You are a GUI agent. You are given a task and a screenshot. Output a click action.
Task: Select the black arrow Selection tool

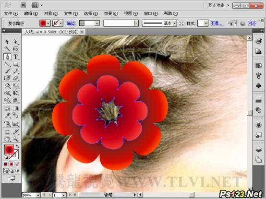(x=7, y=42)
